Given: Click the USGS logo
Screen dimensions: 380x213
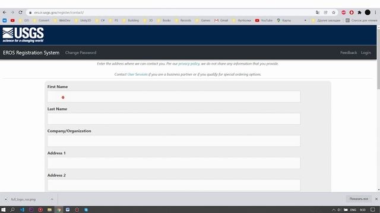Looking at the screenshot, I should coord(23,35).
